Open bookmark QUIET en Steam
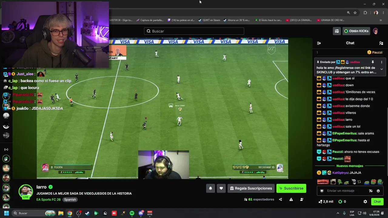388x218 pixels. [209, 20]
